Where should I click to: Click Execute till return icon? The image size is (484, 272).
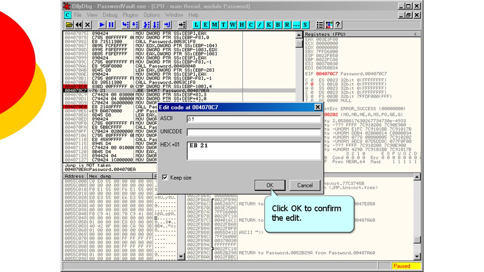[x=168, y=25]
